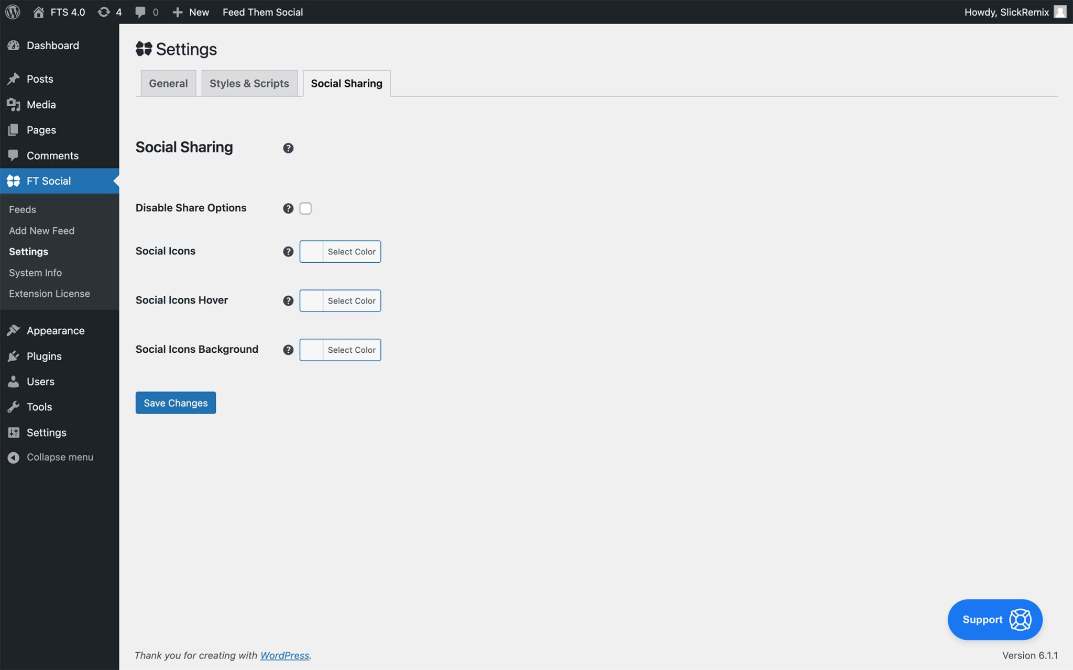Click the Users person icon
This screenshot has width=1073, height=670.
14,382
